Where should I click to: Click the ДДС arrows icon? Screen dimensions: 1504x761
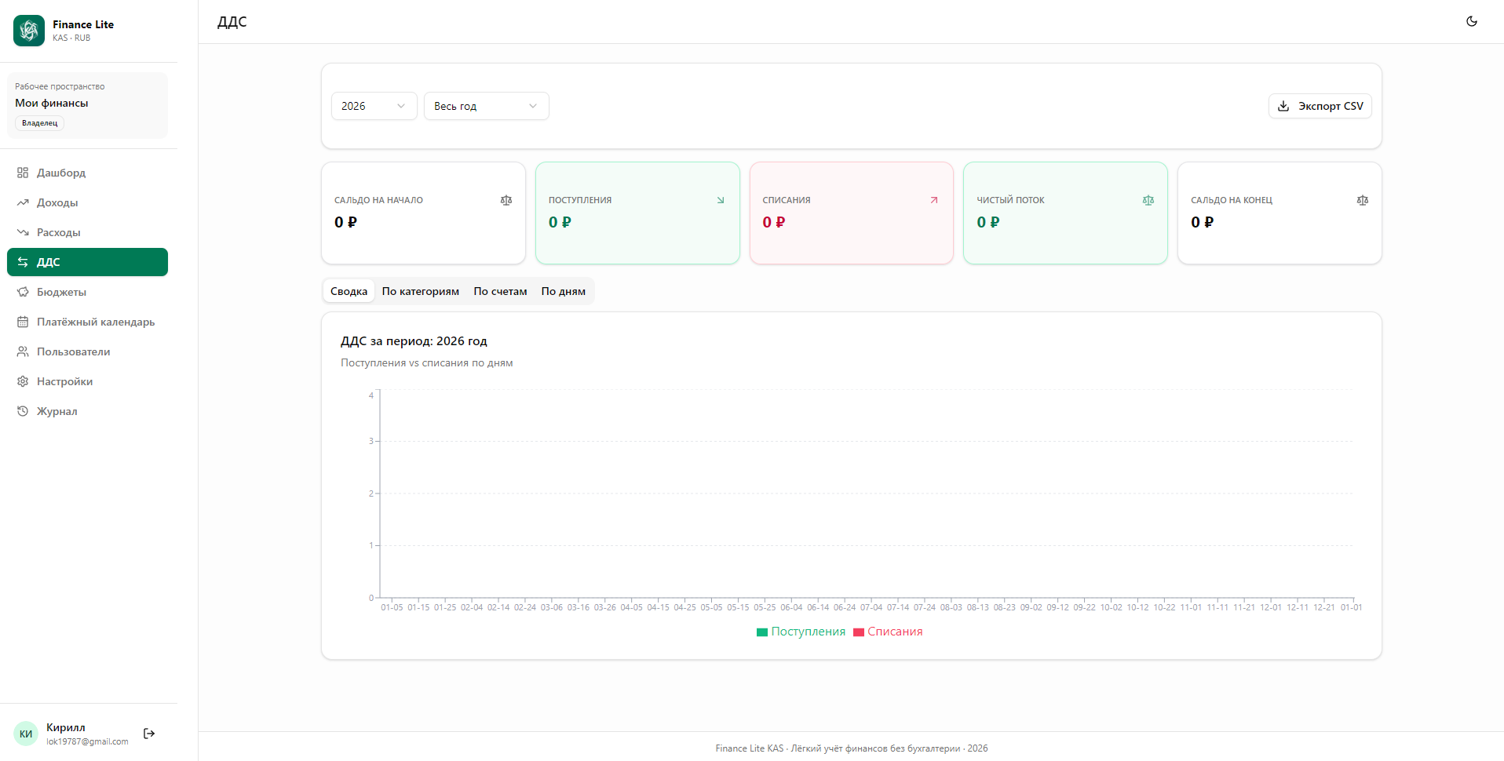pyautogui.click(x=23, y=262)
